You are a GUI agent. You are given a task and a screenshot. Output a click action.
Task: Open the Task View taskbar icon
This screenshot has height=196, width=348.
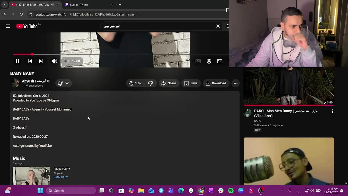click(101, 191)
